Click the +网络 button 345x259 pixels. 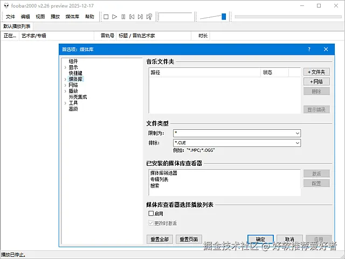click(316, 81)
